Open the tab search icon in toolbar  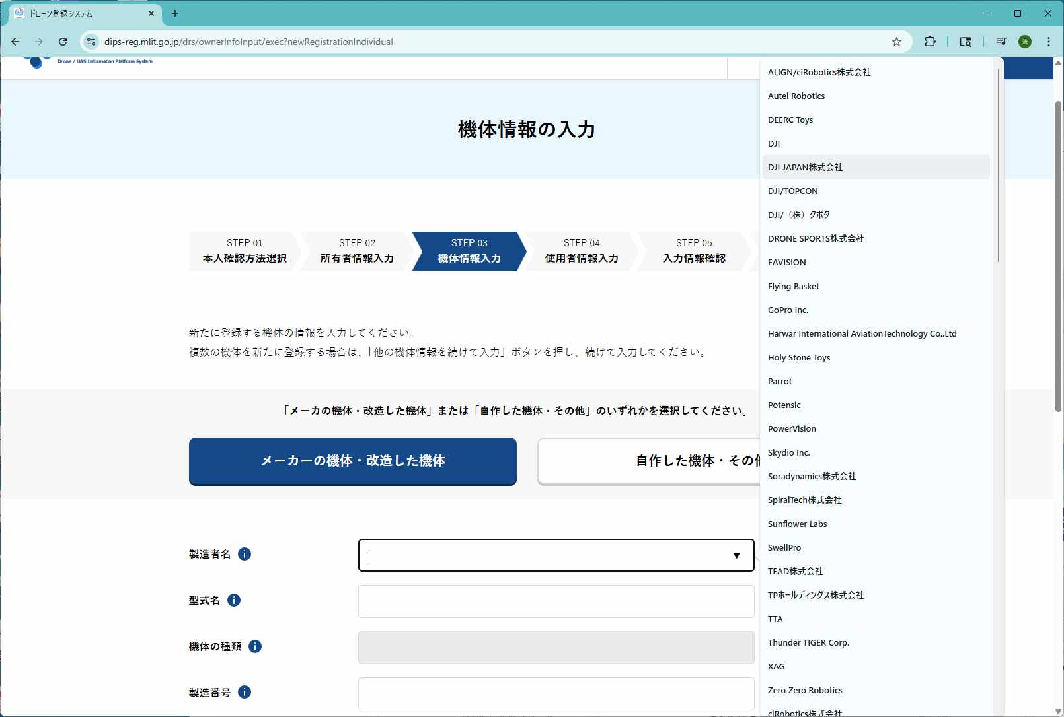coord(966,42)
